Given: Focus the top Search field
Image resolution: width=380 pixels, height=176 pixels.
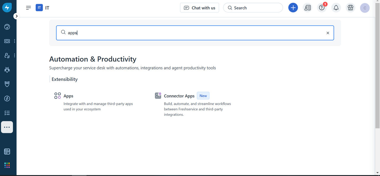Looking at the screenshot, I should (253, 8).
